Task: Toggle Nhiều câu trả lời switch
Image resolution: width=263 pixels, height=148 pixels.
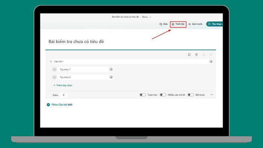Action: 163,95
